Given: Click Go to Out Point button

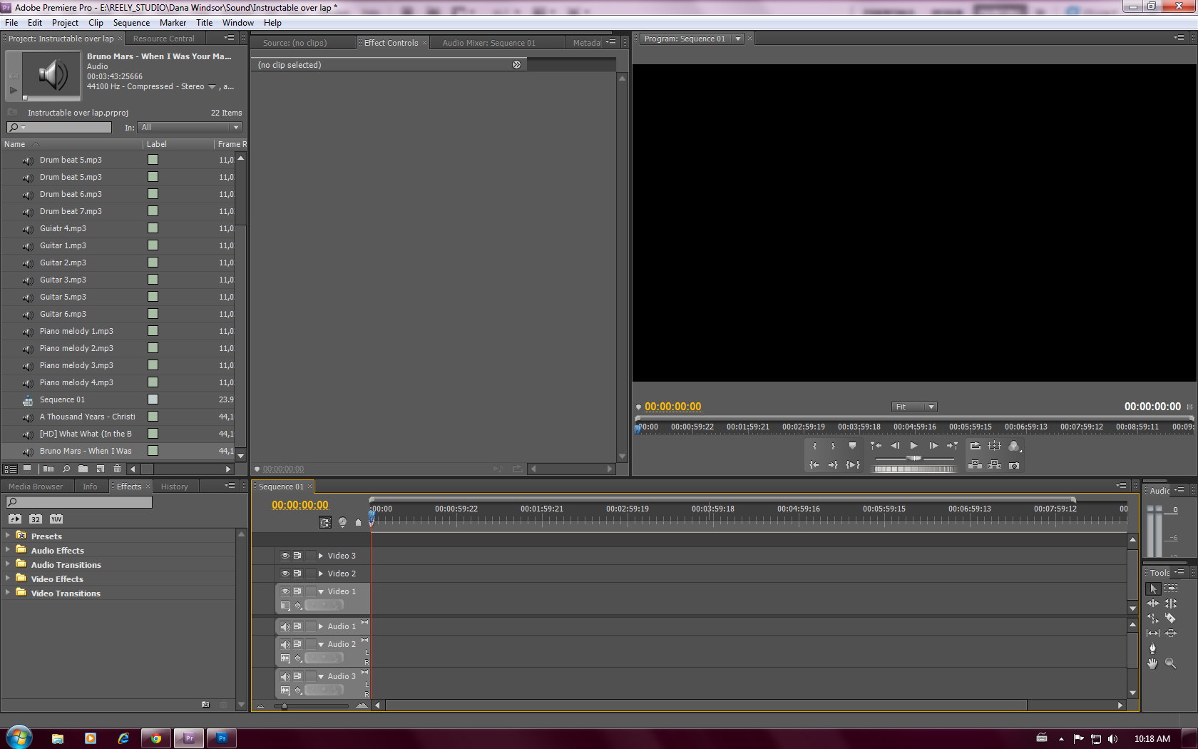Looking at the screenshot, I should 833,465.
